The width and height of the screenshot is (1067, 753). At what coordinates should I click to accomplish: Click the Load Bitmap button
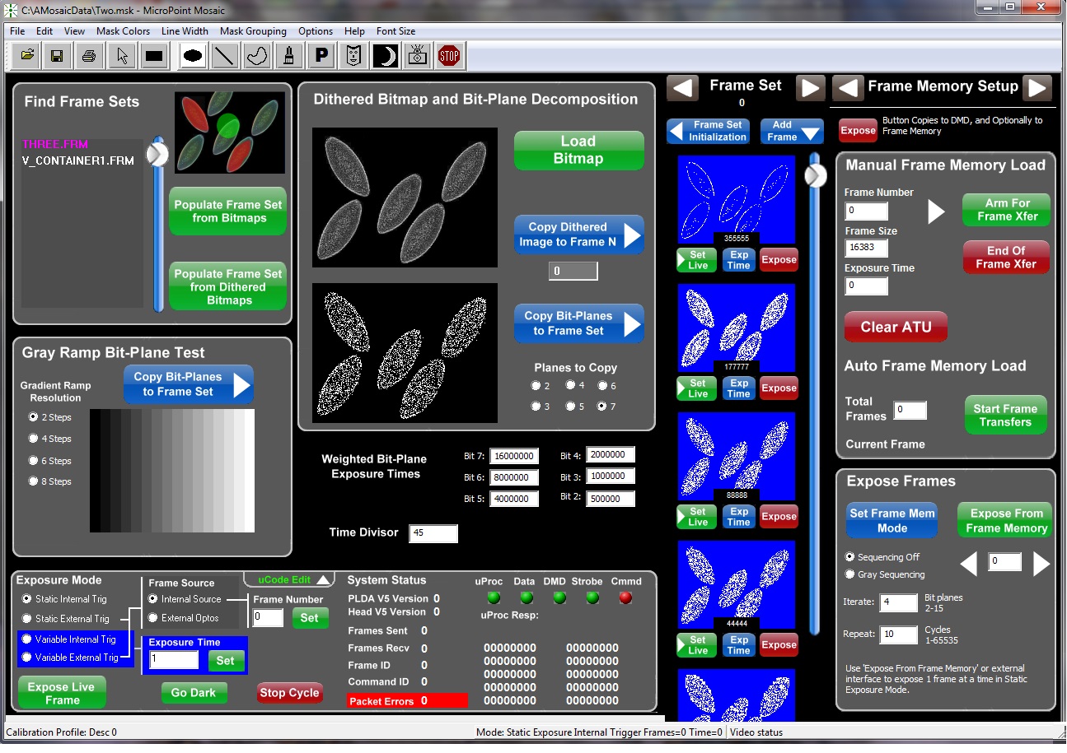pos(578,150)
